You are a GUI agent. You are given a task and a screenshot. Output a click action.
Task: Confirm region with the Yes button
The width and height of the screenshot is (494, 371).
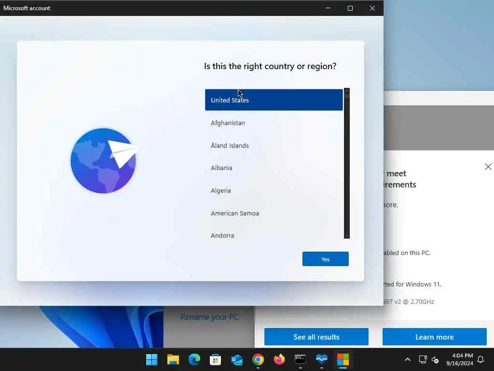[x=326, y=259]
